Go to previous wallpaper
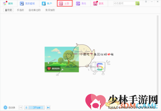Image resolution: width=161 pixels, height=111 pixels. [x=21, y=108]
